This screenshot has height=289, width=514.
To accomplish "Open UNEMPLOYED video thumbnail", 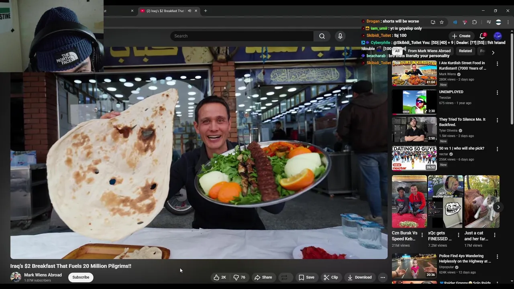I will coord(414,102).
